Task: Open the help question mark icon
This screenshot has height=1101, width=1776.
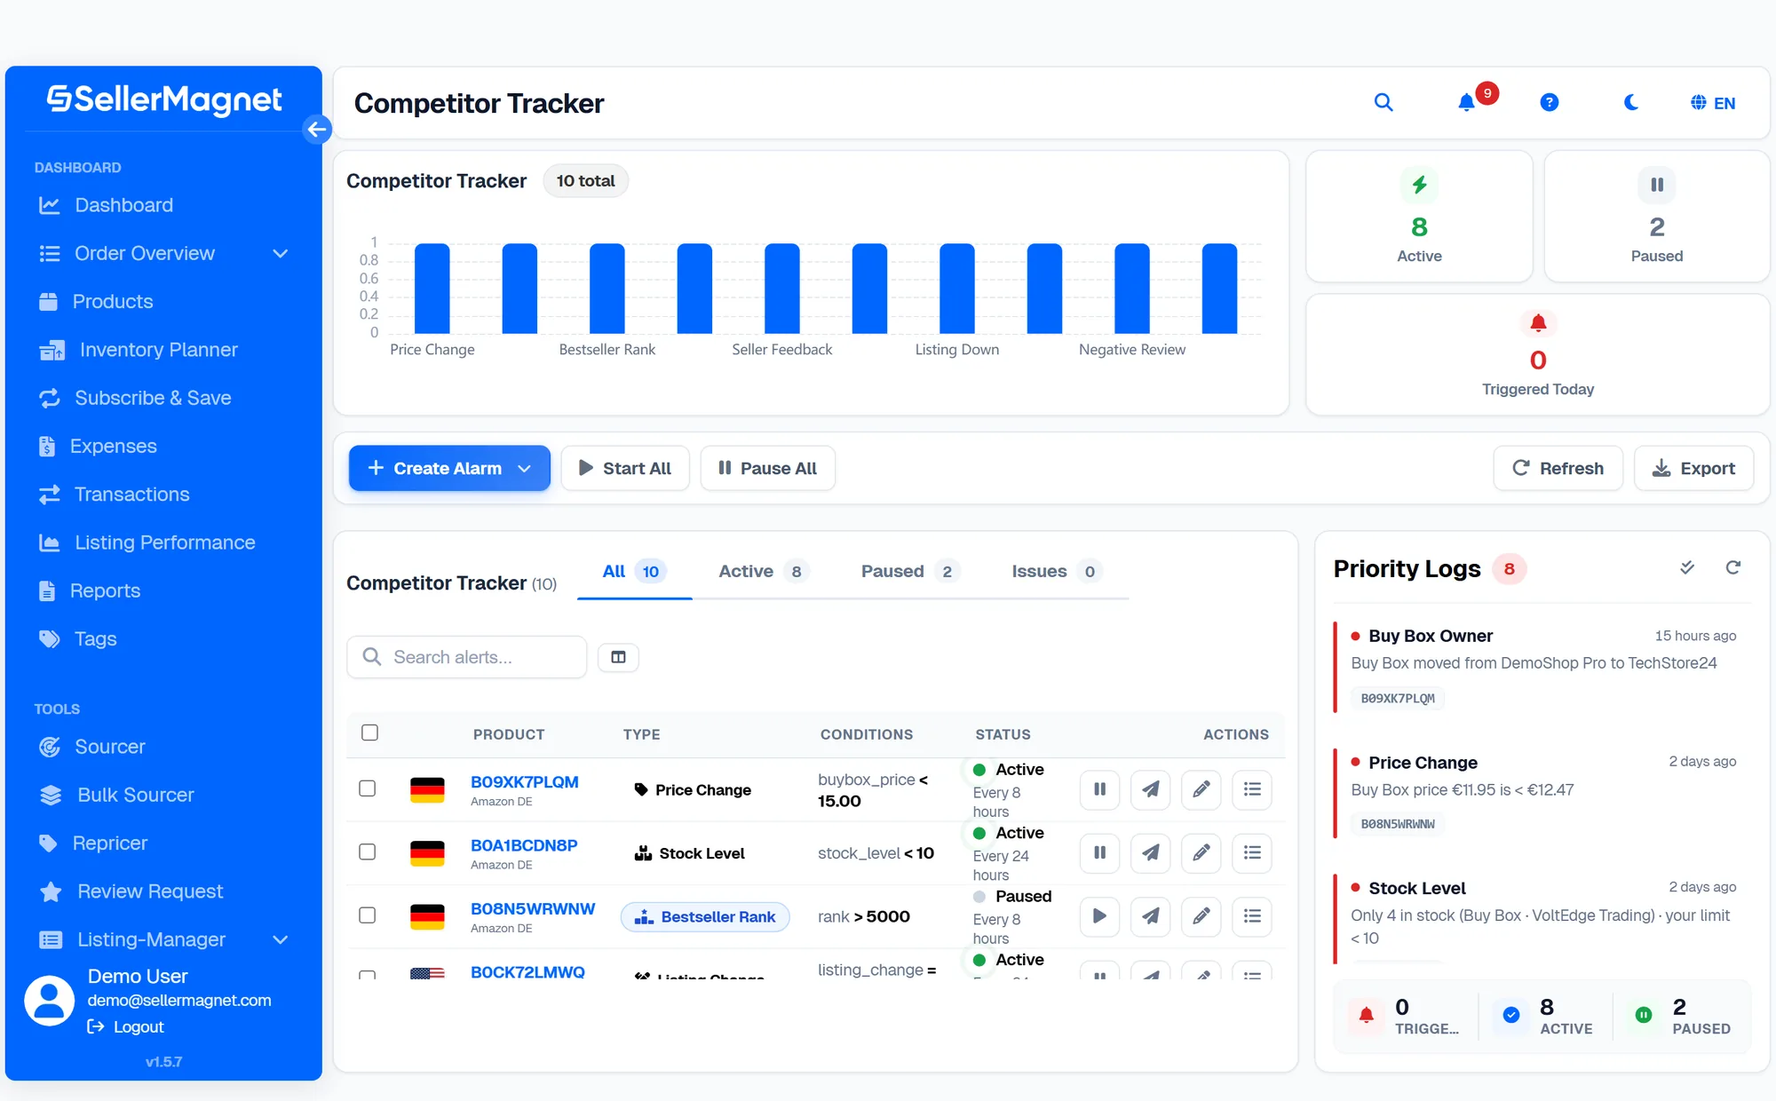Action: [x=1550, y=102]
